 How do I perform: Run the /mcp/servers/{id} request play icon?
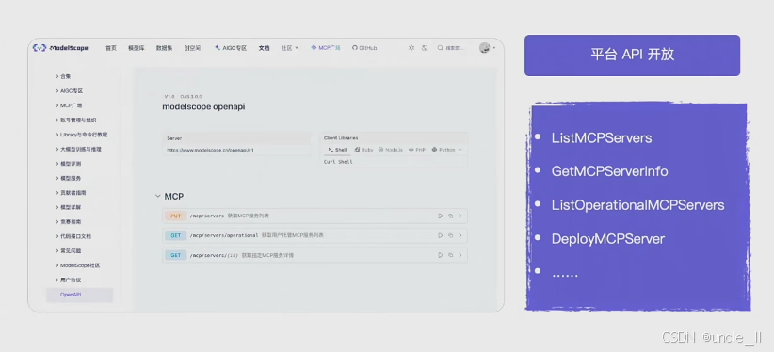point(441,255)
